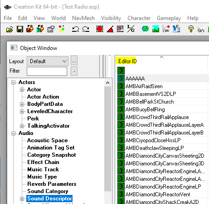Click the second PC upload toolbar icon
The width and height of the screenshot is (209, 204).
[x=40, y=29]
